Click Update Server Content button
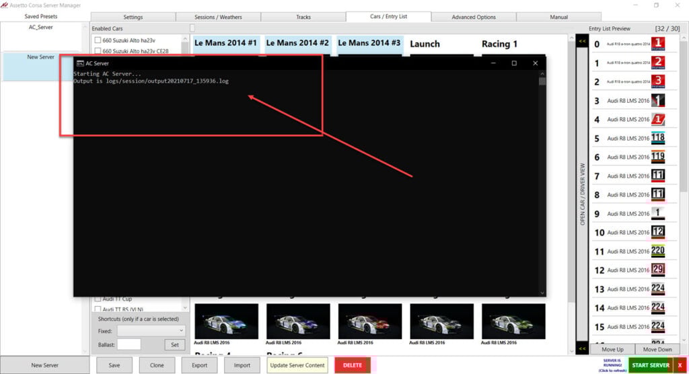 297,365
